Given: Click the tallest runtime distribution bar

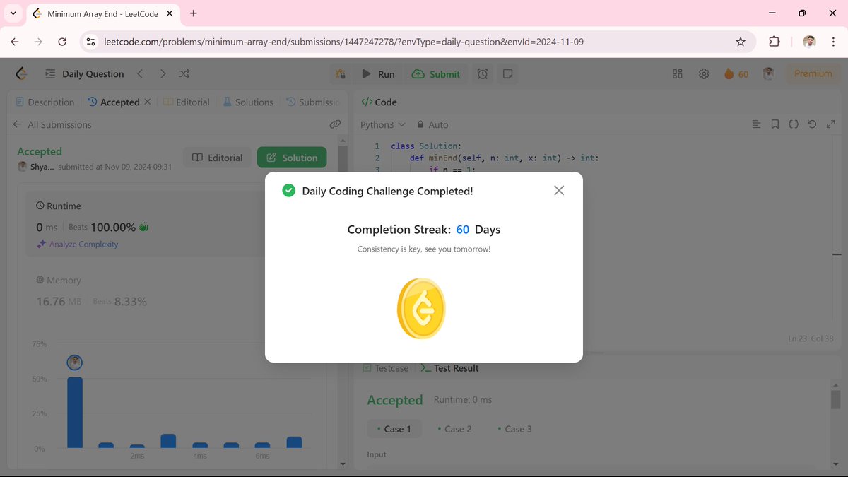Looking at the screenshot, I should [75, 412].
